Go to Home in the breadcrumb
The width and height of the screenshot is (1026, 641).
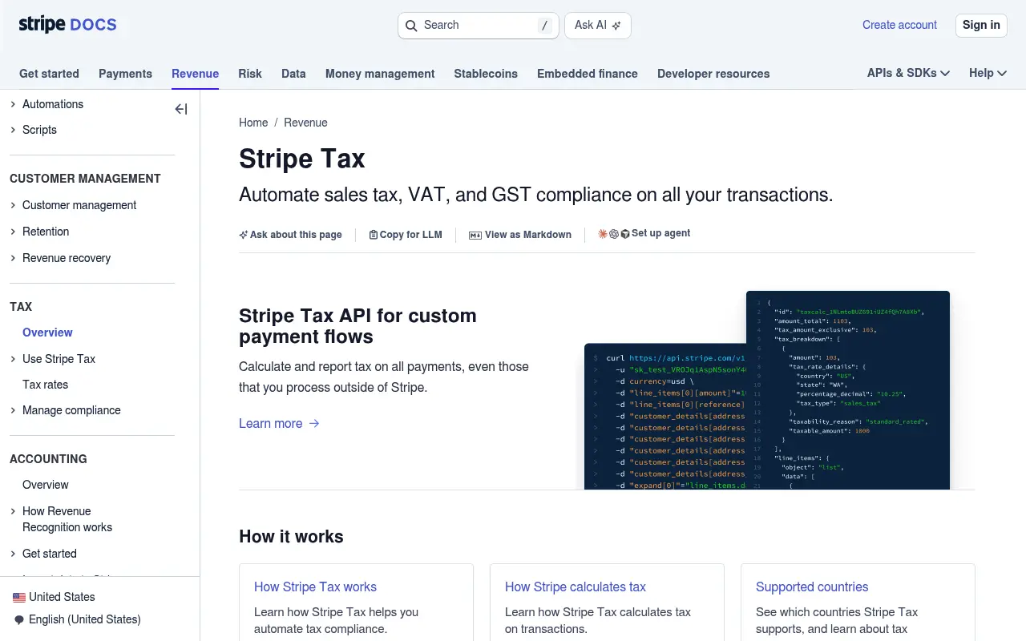pos(253,123)
